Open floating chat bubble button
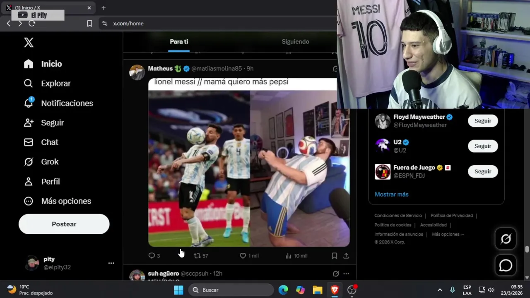 click(506, 265)
